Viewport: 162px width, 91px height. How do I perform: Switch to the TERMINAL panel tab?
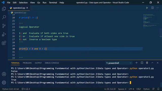(x=15, y=63)
